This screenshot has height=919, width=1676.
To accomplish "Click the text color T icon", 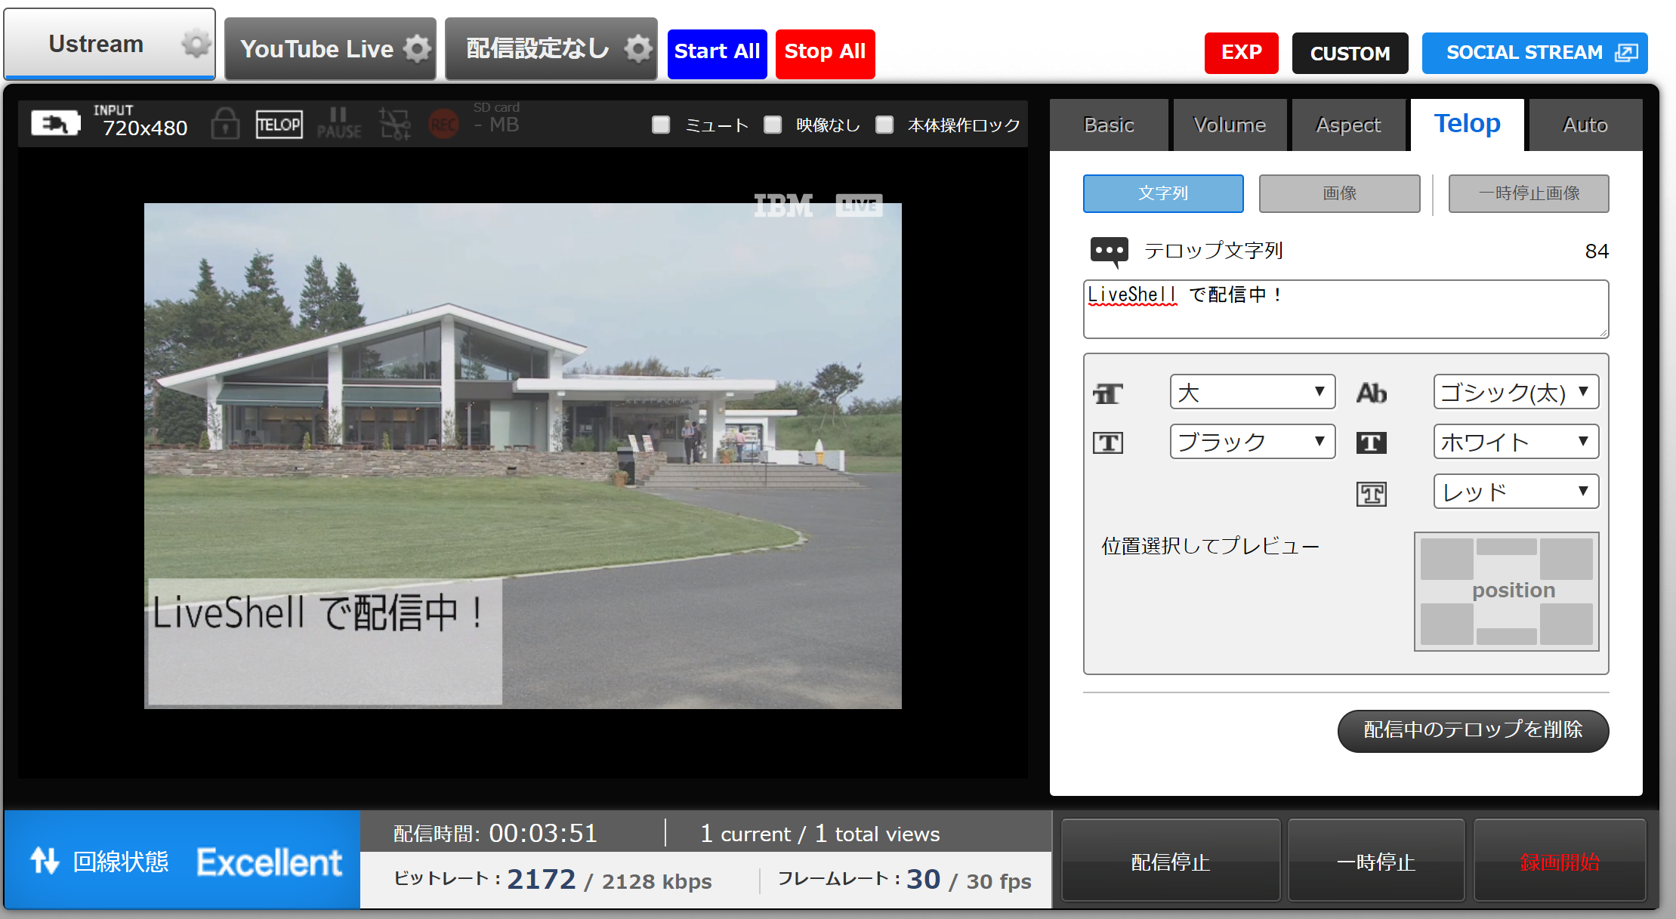I will [x=1108, y=443].
